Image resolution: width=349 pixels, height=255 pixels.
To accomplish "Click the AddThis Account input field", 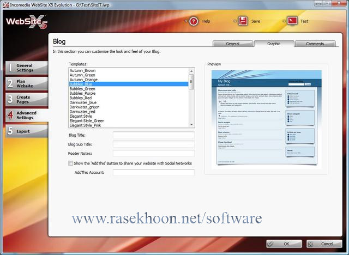I will [154, 173].
